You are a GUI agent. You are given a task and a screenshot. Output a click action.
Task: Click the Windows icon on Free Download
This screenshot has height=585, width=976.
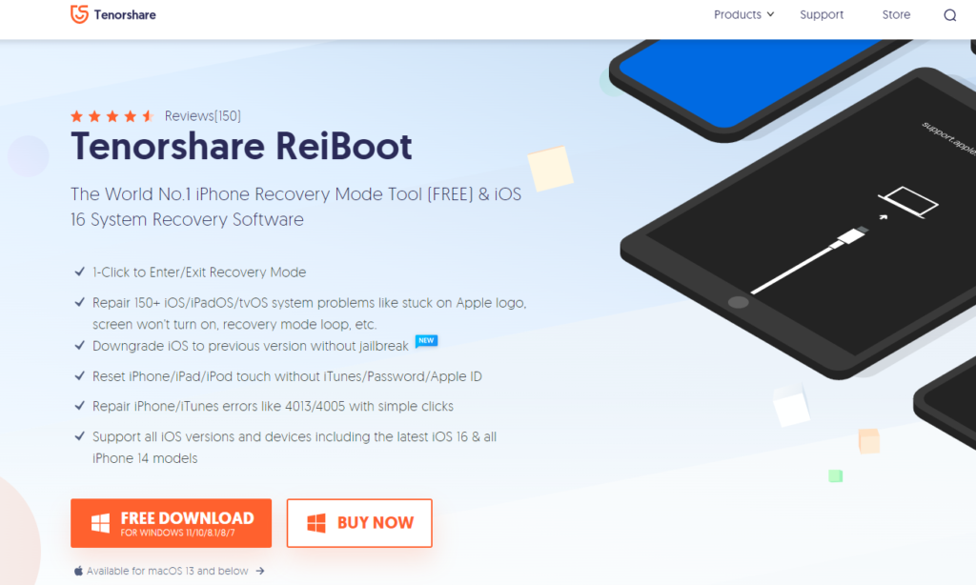(x=100, y=523)
